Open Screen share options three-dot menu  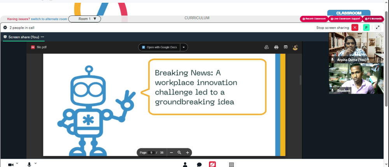click(x=42, y=37)
